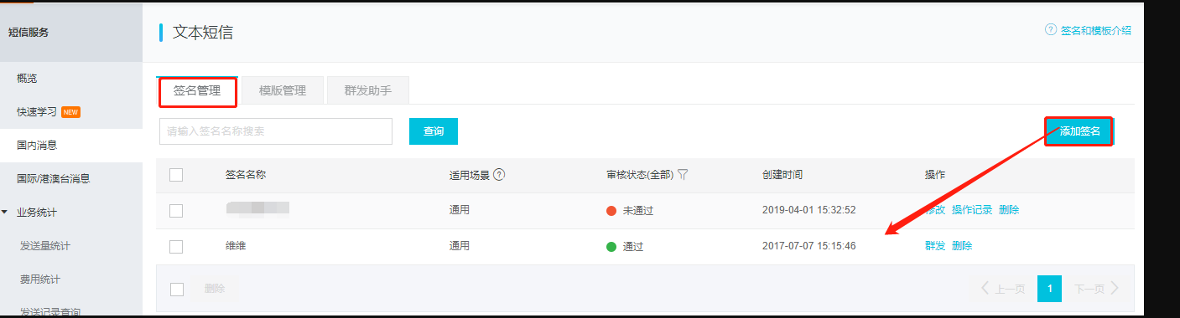Click 删除 link in the 未通过 row

click(1009, 211)
